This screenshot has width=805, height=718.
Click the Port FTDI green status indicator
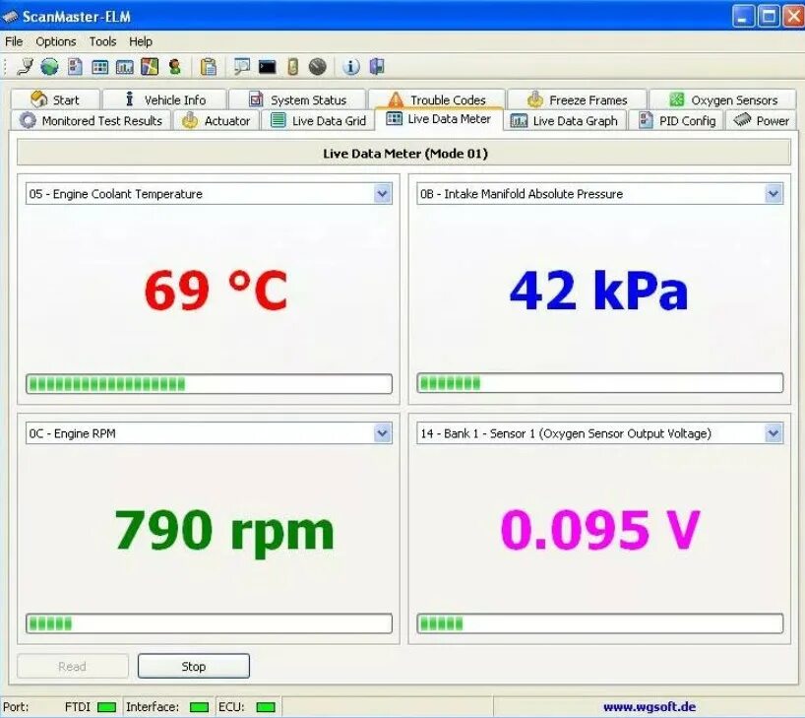tap(106, 707)
